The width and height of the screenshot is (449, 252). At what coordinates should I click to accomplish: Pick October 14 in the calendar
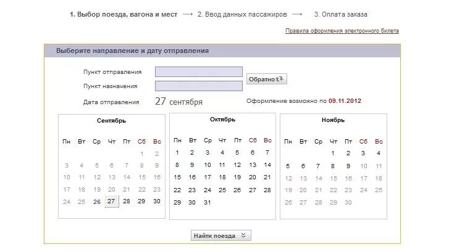(267, 165)
